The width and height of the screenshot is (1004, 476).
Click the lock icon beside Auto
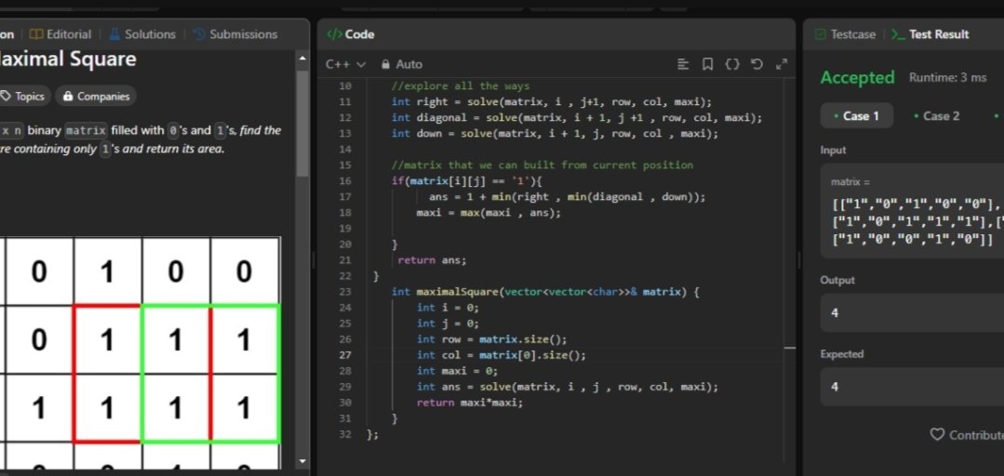point(385,64)
